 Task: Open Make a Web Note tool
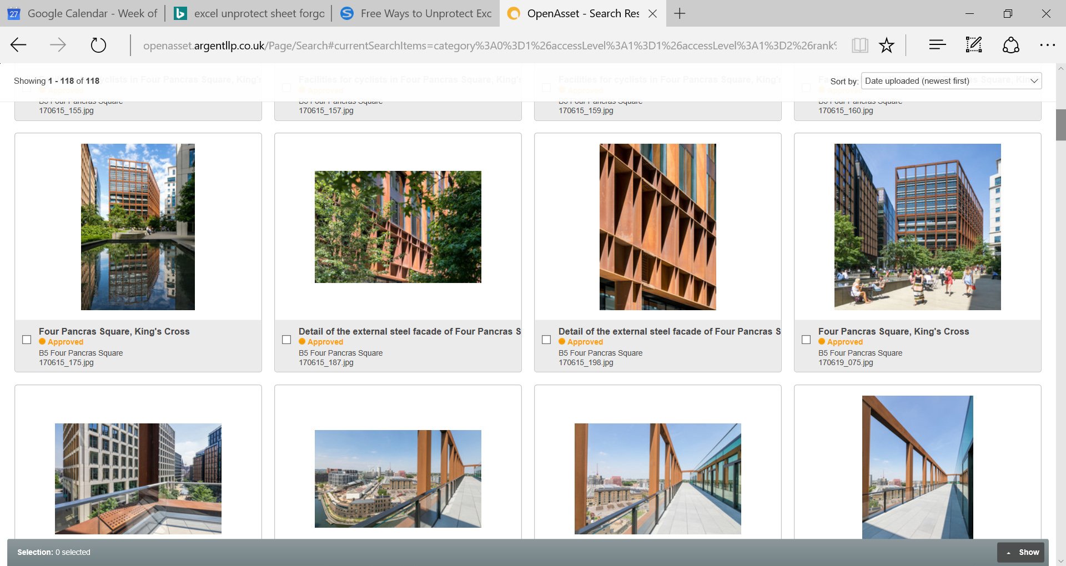974,45
